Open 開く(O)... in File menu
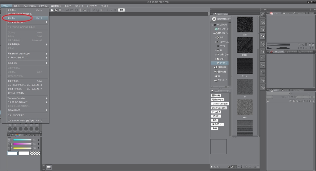The image size is (316, 171). pos(25,18)
